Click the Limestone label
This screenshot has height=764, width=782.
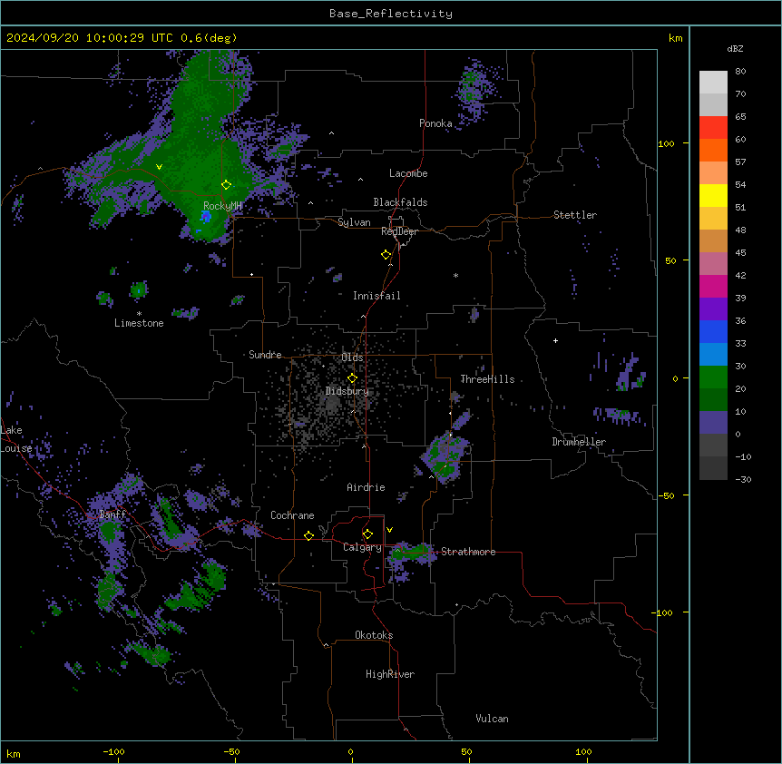(139, 323)
